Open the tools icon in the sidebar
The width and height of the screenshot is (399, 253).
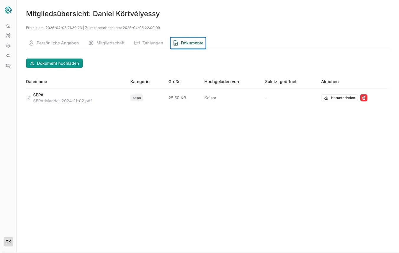click(x=8, y=36)
